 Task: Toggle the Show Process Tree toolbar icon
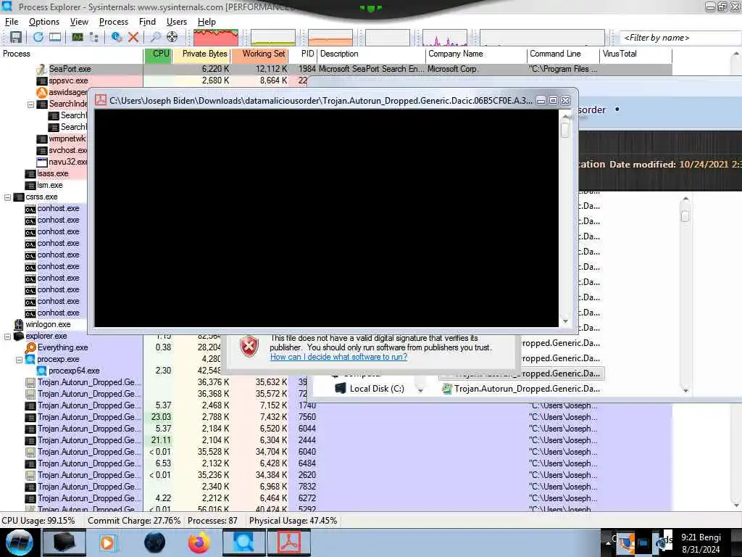(94, 37)
